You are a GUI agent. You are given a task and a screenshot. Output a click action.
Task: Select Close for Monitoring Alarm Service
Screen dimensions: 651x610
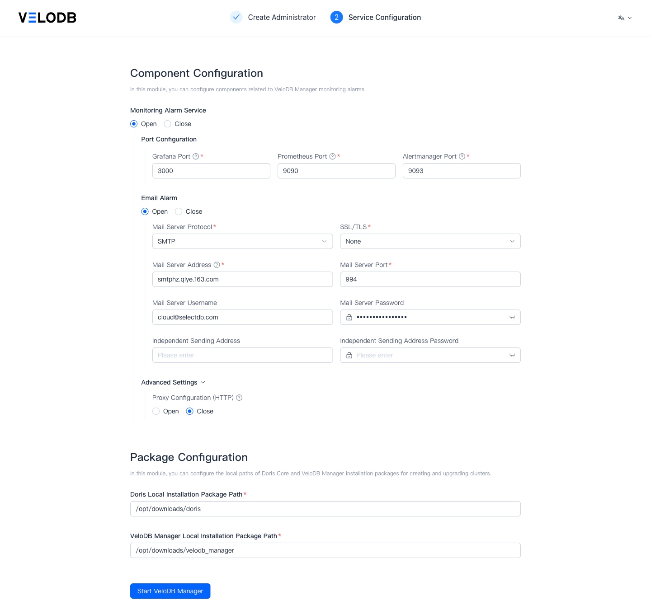(178, 124)
